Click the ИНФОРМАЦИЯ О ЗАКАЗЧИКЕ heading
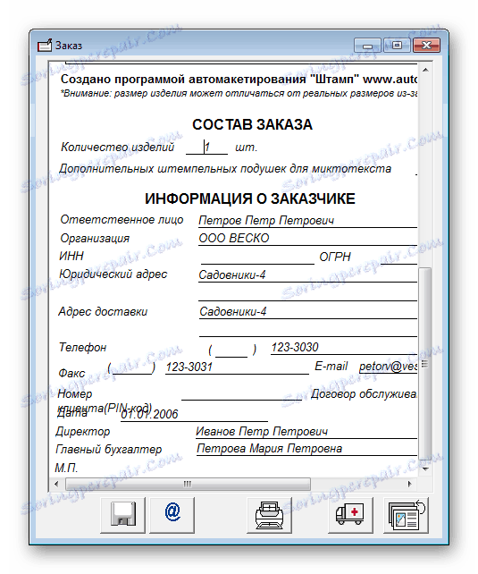Screen dimensions: 478x574 coord(250,198)
